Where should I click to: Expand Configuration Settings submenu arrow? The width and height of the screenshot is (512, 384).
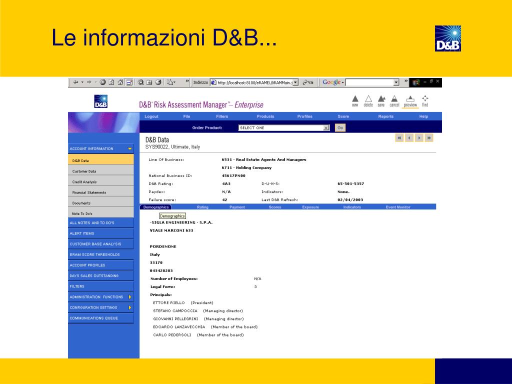point(130,307)
